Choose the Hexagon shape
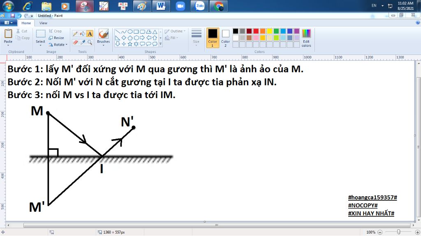Viewport: 421px width, 236px height. [x=136, y=38]
